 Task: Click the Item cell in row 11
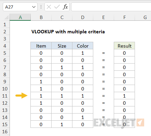41,96
